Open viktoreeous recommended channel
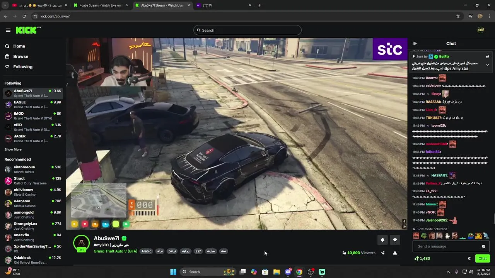The width and height of the screenshot is (495, 278). pyautogui.click(x=33, y=170)
